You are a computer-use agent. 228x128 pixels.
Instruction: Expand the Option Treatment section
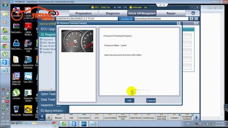pos(47,94)
